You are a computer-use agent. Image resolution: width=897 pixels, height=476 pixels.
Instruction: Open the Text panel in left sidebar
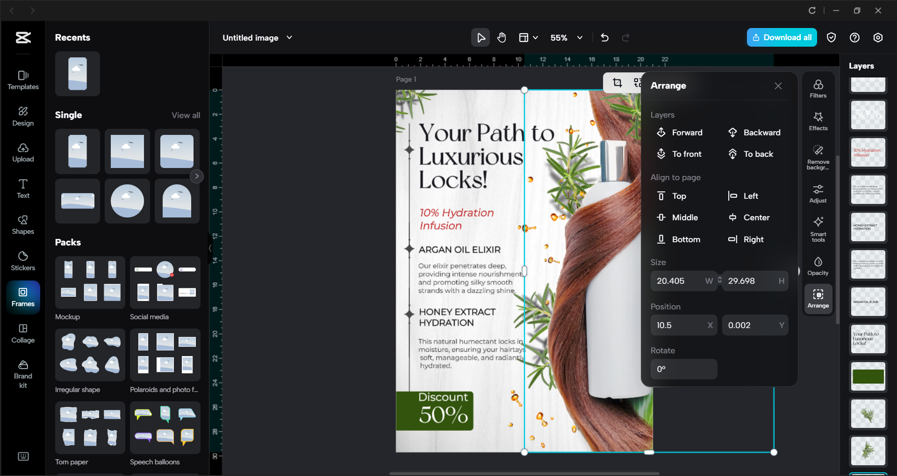23,188
